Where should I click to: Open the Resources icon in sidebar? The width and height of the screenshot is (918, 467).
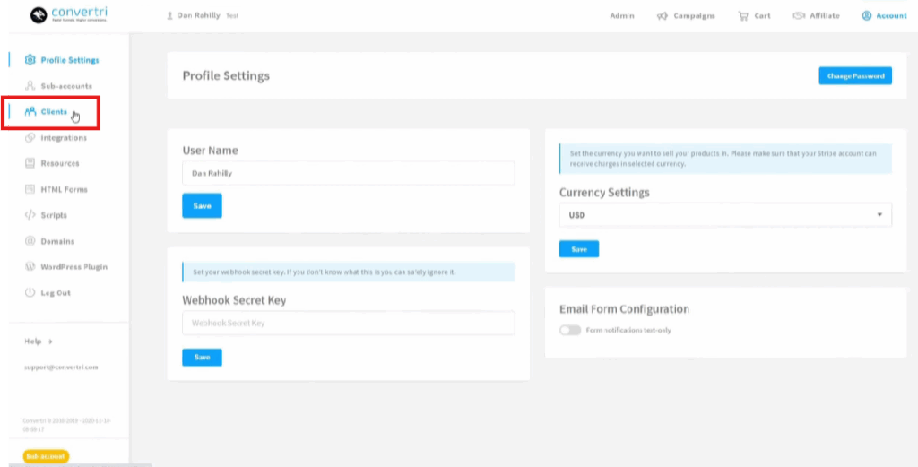point(30,164)
